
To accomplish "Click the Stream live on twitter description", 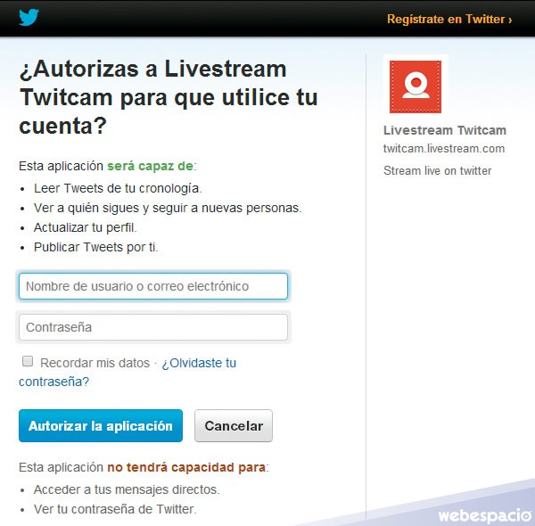I will (438, 170).
